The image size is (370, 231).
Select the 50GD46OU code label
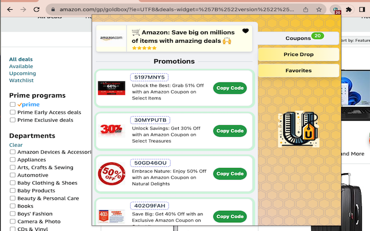[150, 163]
